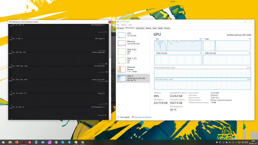The width and height of the screenshot is (258, 145).
Task: Select Disk 1 (C:) in the sidebar
Action: 133,60
